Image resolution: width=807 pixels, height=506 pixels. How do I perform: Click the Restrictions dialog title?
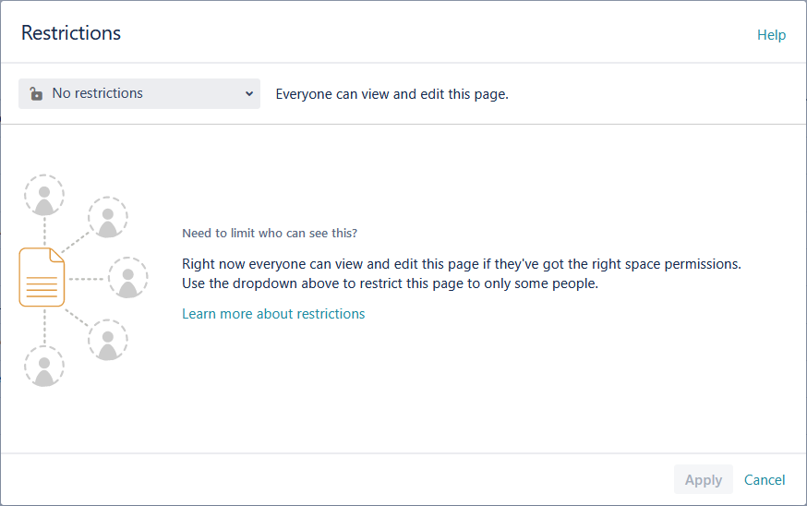71,33
